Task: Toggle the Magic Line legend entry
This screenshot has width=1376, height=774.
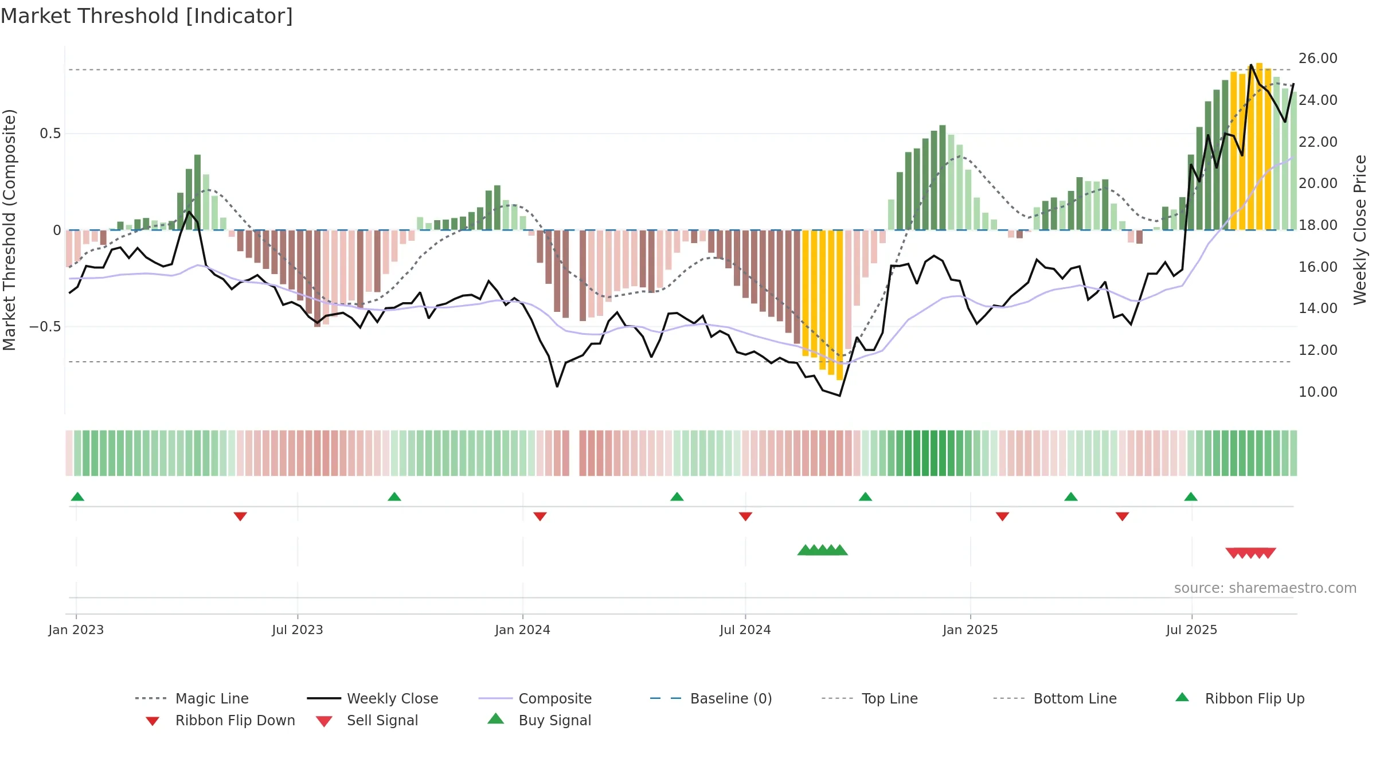Action: coord(191,698)
